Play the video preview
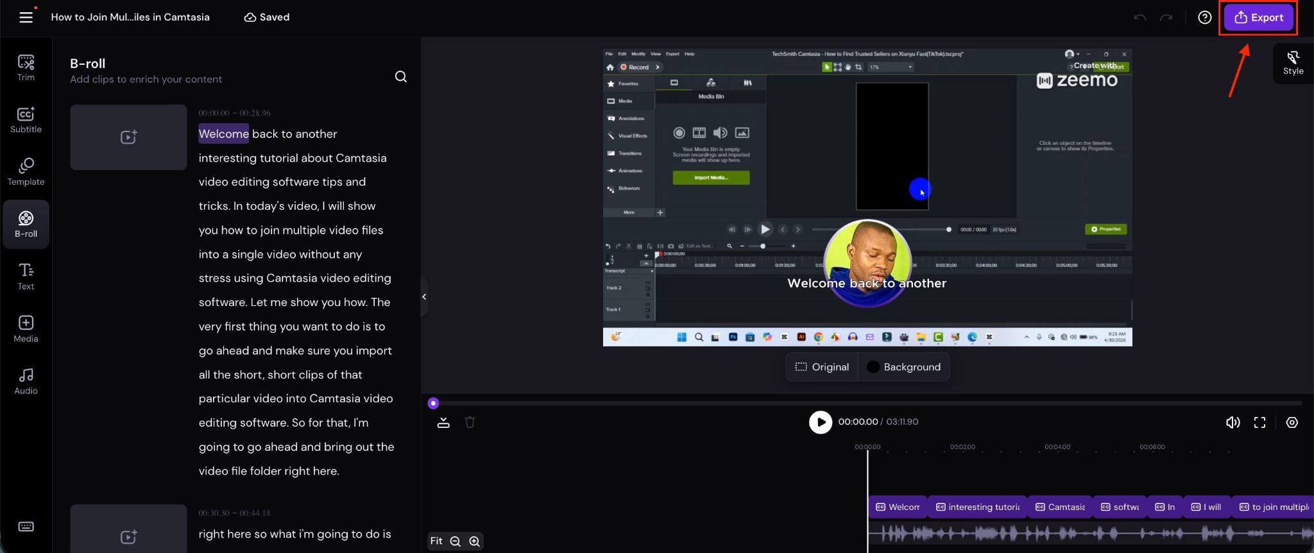This screenshot has width=1314, height=553. pyautogui.click(x=820, y=422)
